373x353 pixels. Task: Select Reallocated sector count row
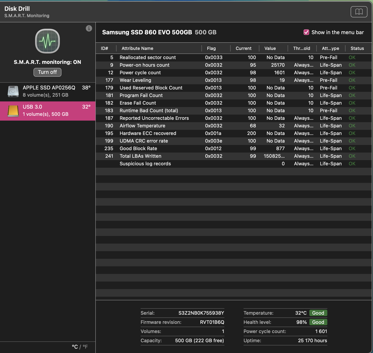233,57
